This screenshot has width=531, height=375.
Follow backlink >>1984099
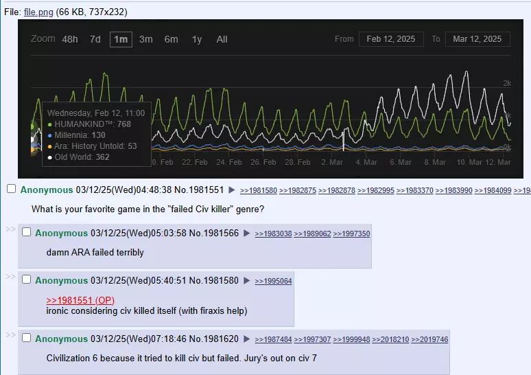point(493,190)
